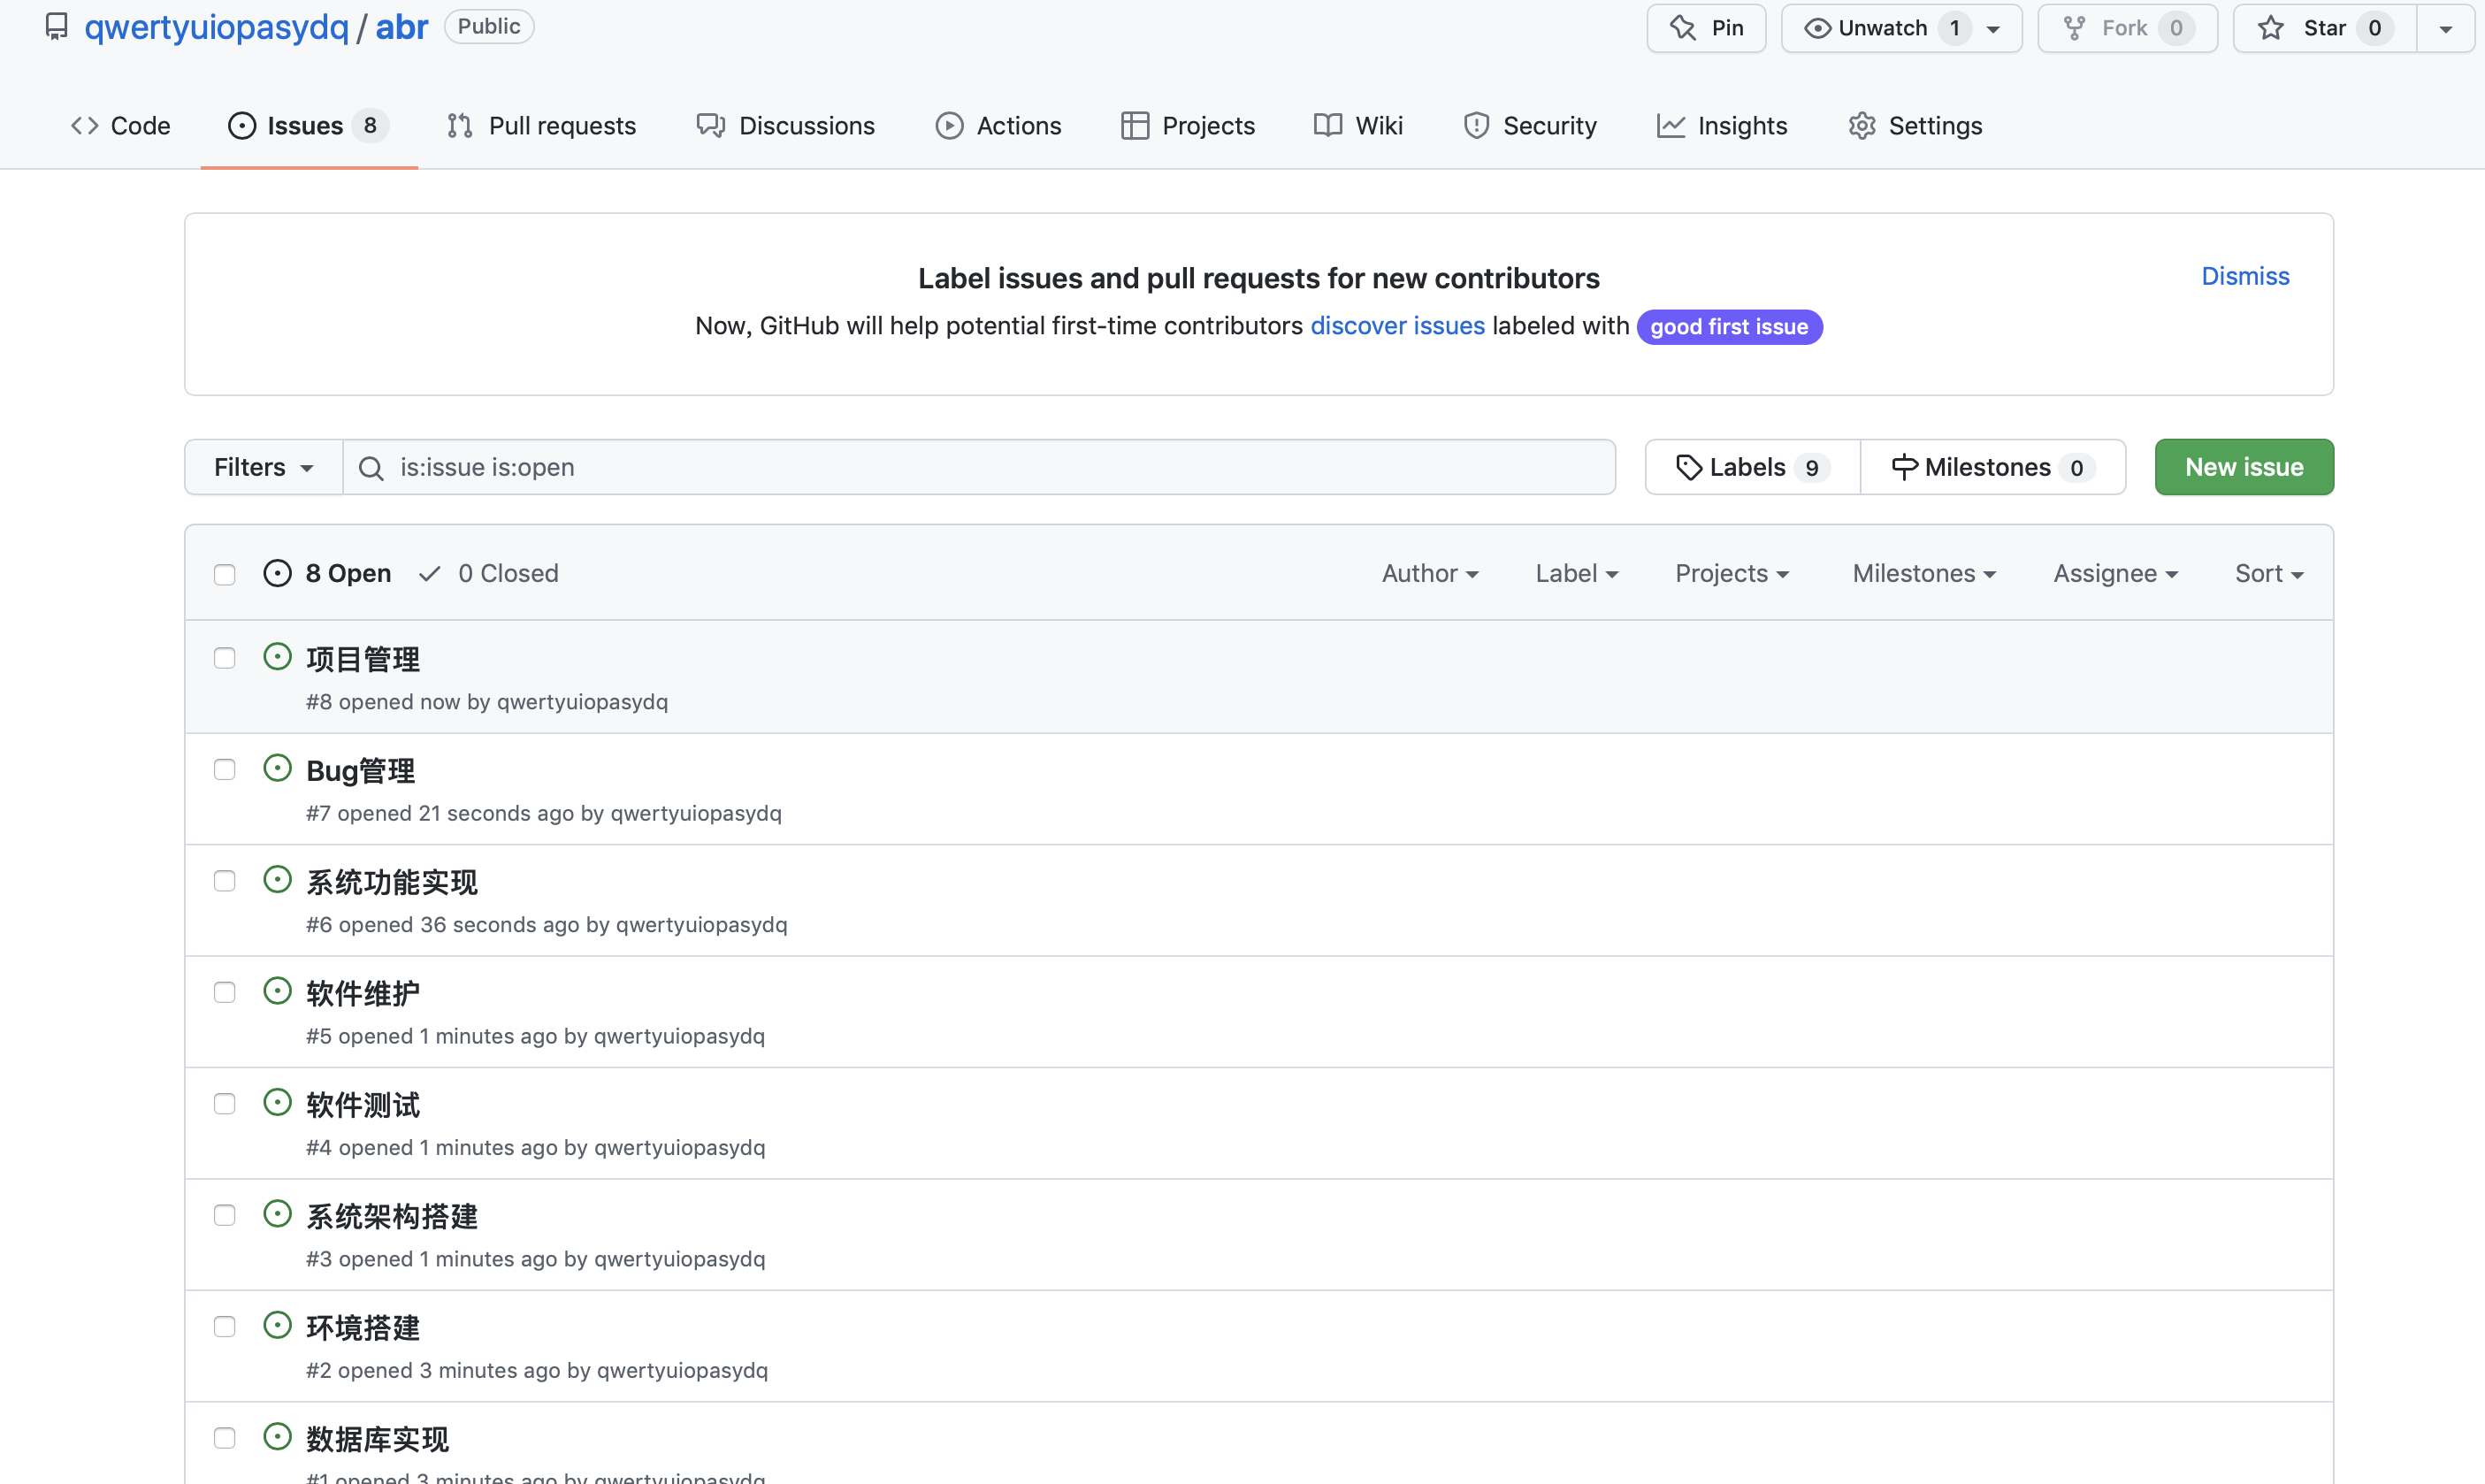Select the checkbox for 软件测试 issue
Image resolution: width=2485 pixels, height=1484 pixels.
click(x=225, y=1104)
